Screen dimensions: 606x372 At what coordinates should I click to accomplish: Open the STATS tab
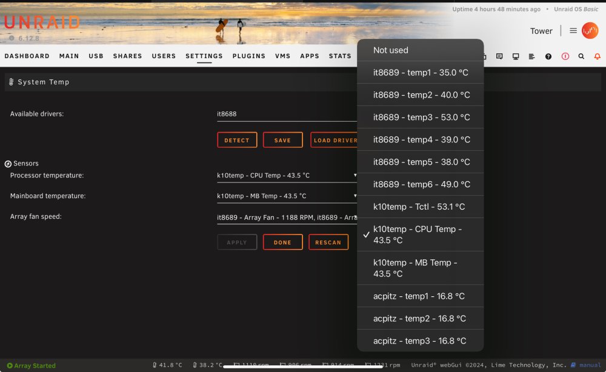click(x=340, y=56)
